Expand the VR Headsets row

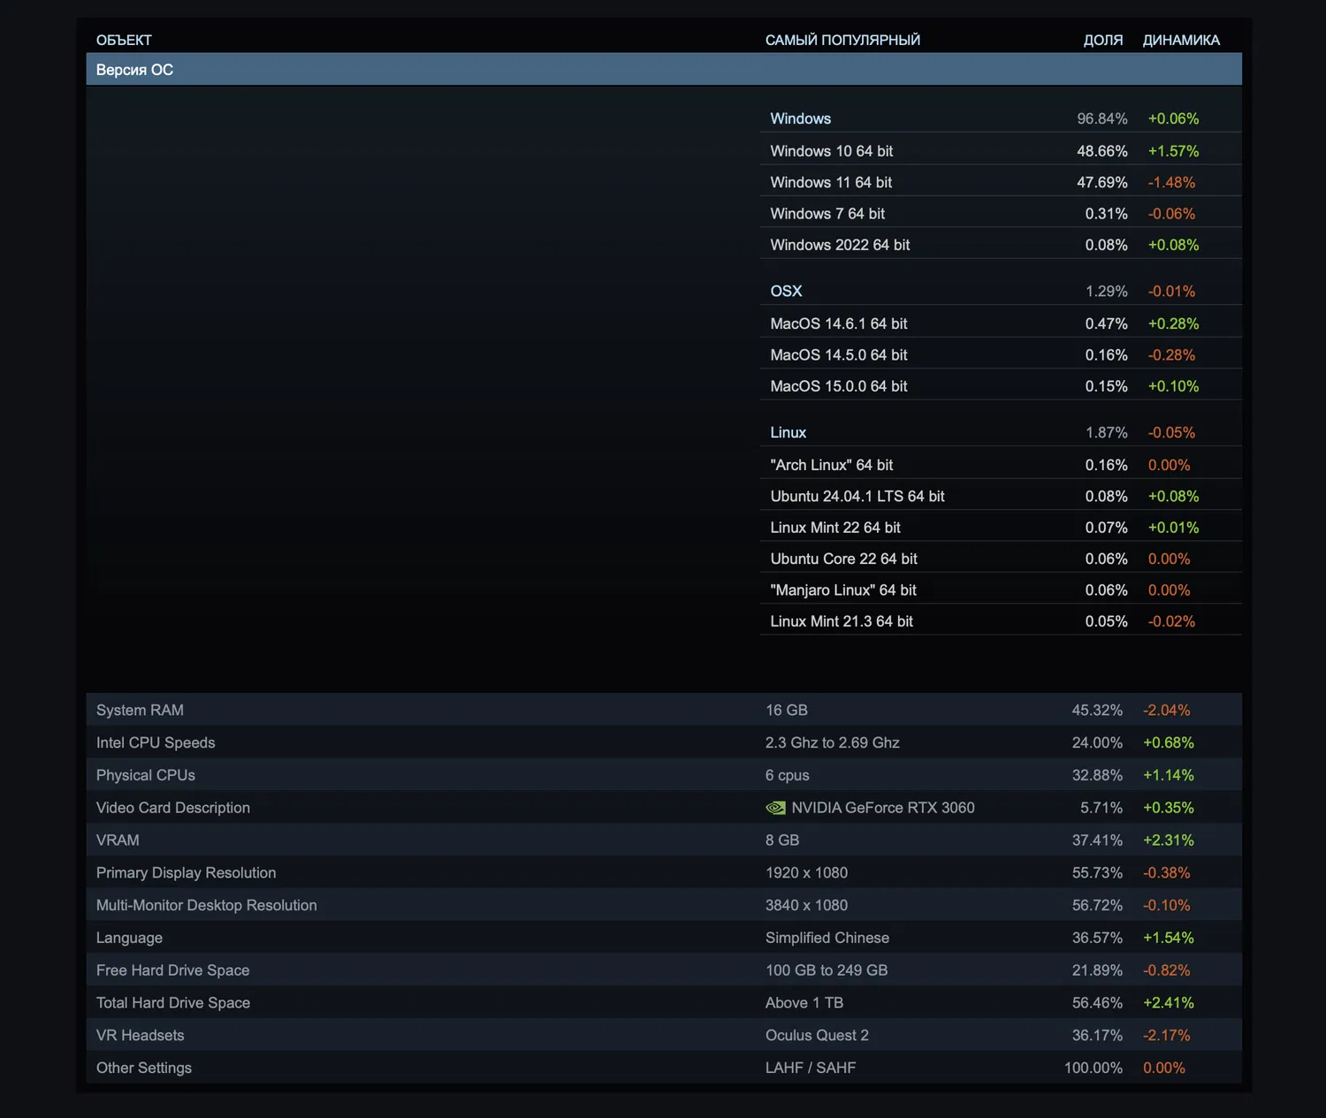(664, 1036)
